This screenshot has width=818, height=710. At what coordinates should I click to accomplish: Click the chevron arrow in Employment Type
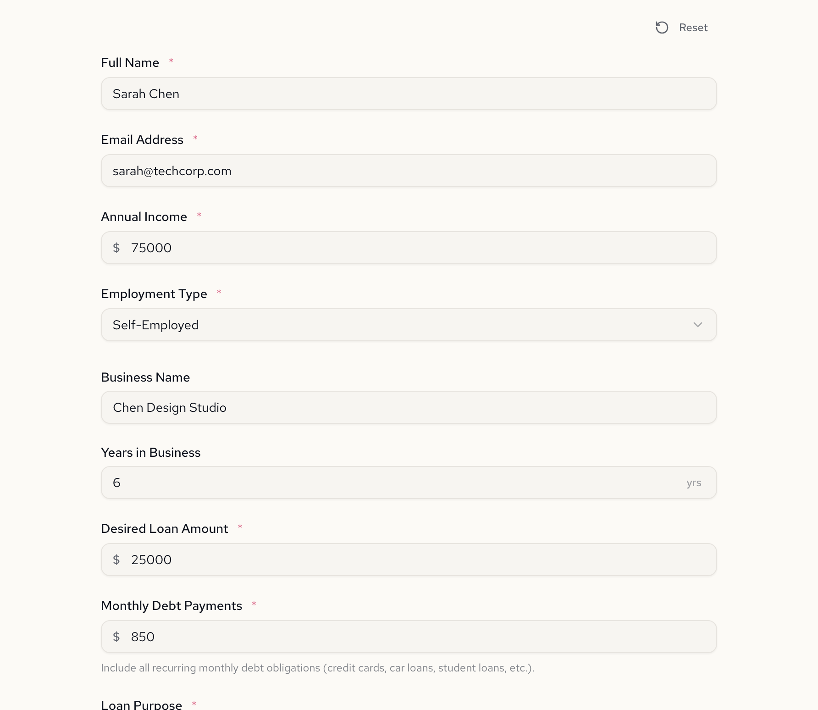(x=697, y=325)
